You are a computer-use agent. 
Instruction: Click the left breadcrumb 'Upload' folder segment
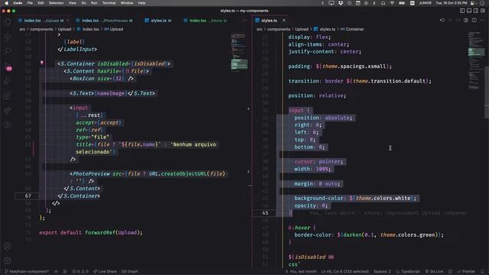[x=64, y=29]
